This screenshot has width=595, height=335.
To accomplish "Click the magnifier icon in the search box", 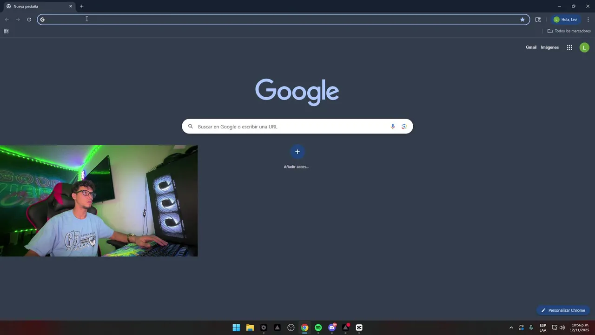I will tap(190, 127).
